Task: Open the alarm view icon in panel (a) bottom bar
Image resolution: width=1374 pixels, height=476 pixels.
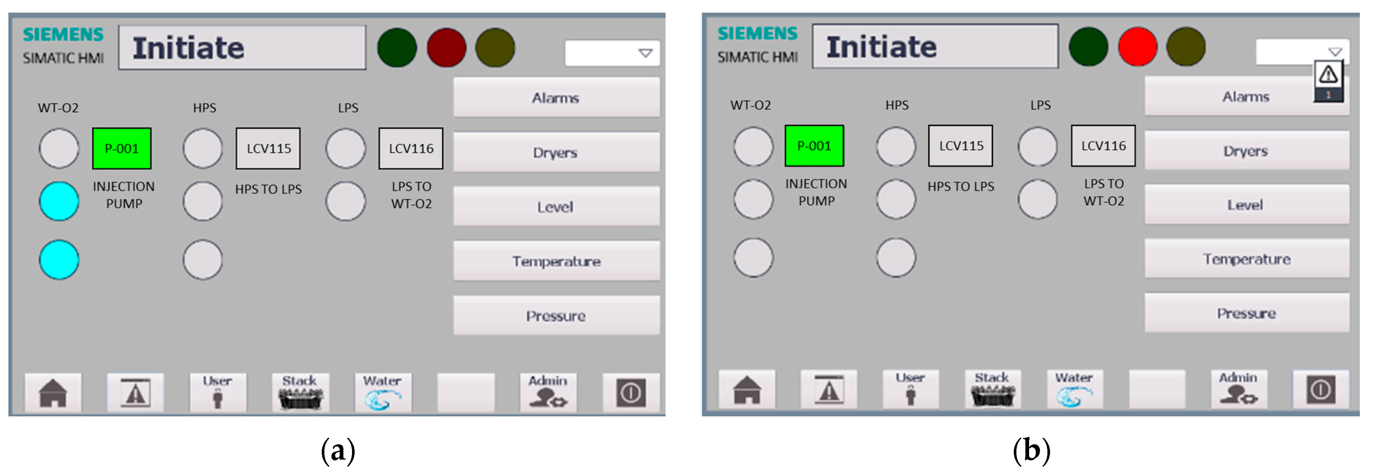Action: pyautogui.click(x=135, y=393)
